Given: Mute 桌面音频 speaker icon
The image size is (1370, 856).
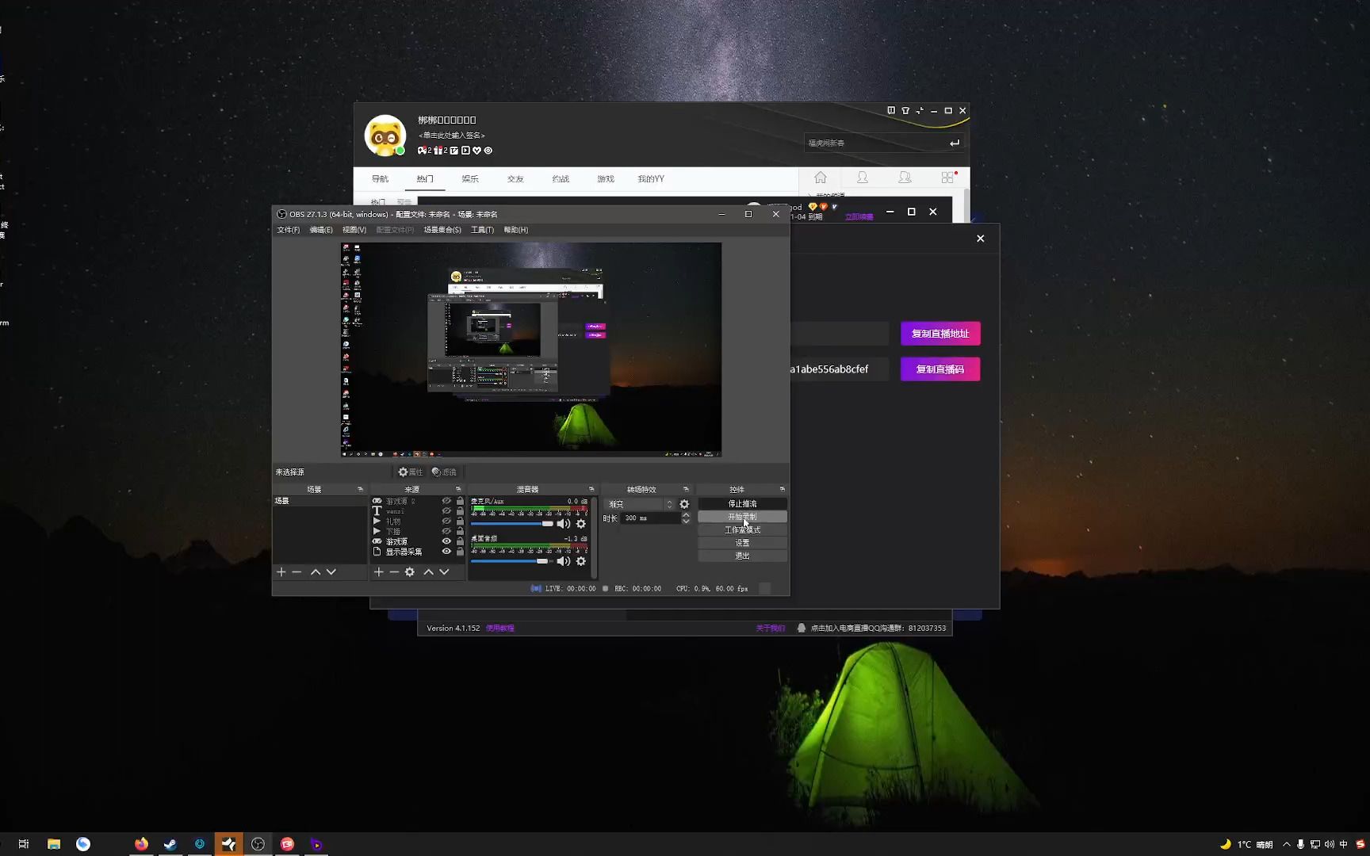Looking at the screenshot, I should 564,561.
